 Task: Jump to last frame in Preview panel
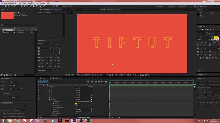(213, 30)
